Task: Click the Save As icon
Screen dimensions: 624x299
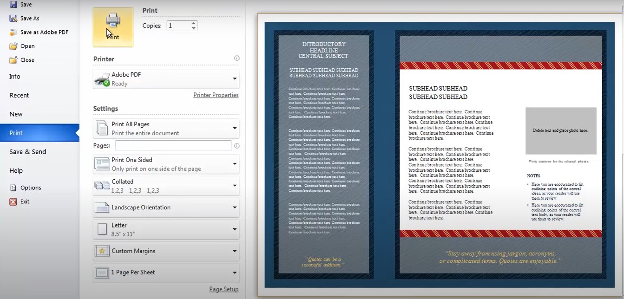Action: coord(13,18)
